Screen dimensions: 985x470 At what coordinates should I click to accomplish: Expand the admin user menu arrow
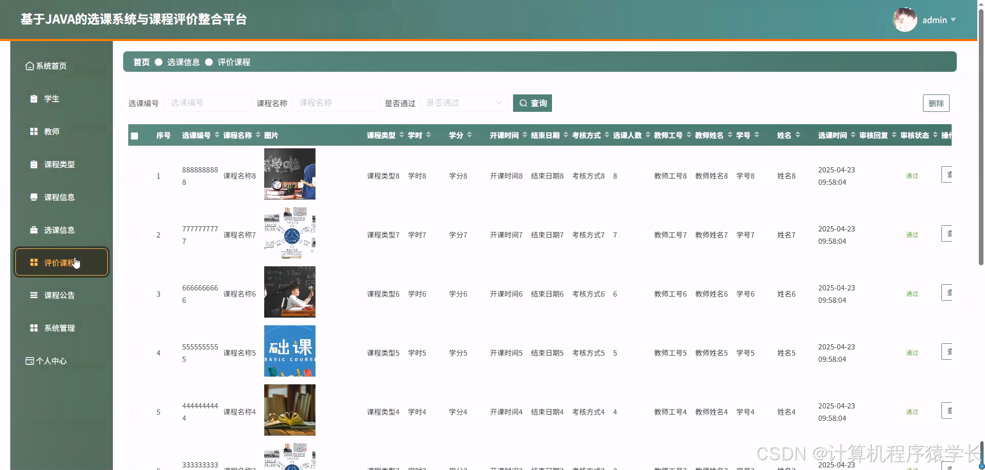[953, 19]
